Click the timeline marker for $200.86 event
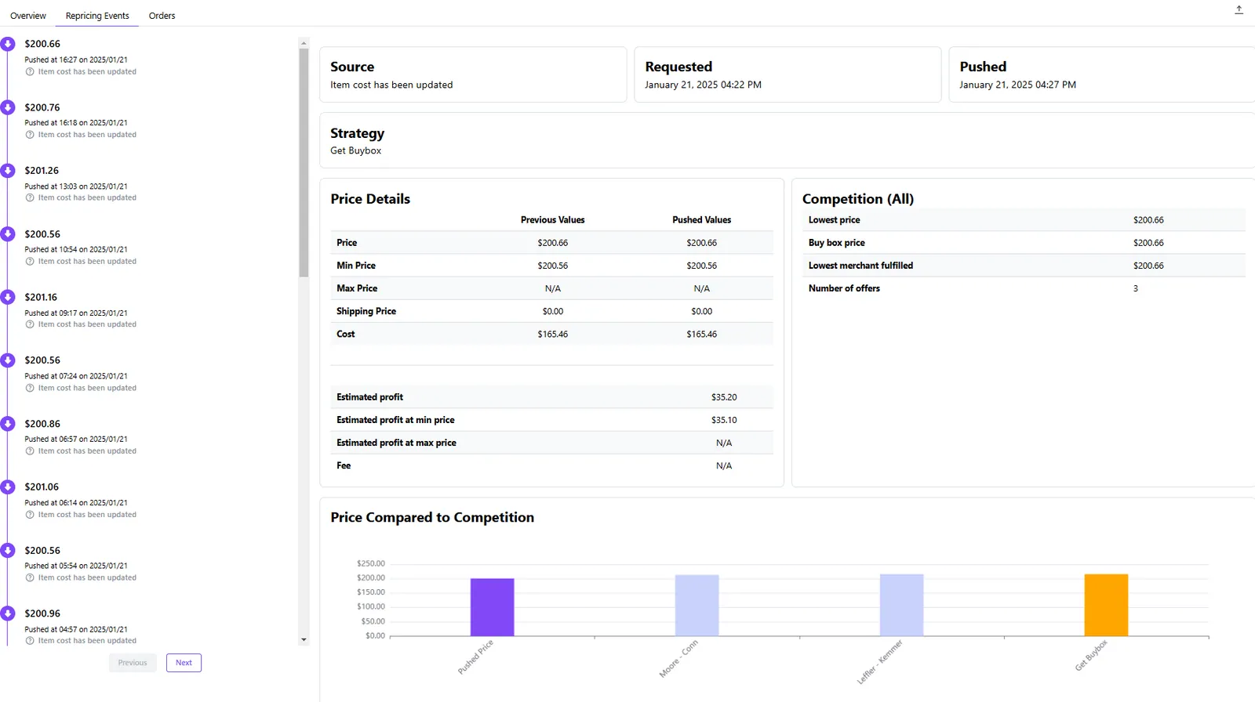 (x=8, y=424)
